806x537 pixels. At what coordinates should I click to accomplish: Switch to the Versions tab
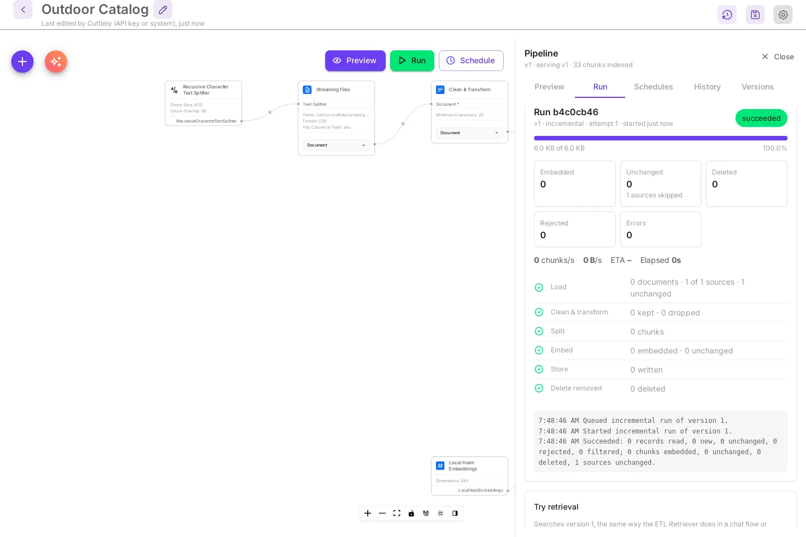pyautogui.click(x=758, y=87)
